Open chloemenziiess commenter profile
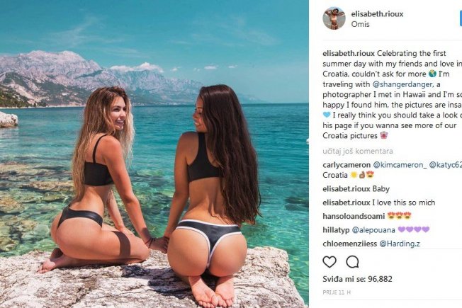The image size is (462, 308). 350,244
